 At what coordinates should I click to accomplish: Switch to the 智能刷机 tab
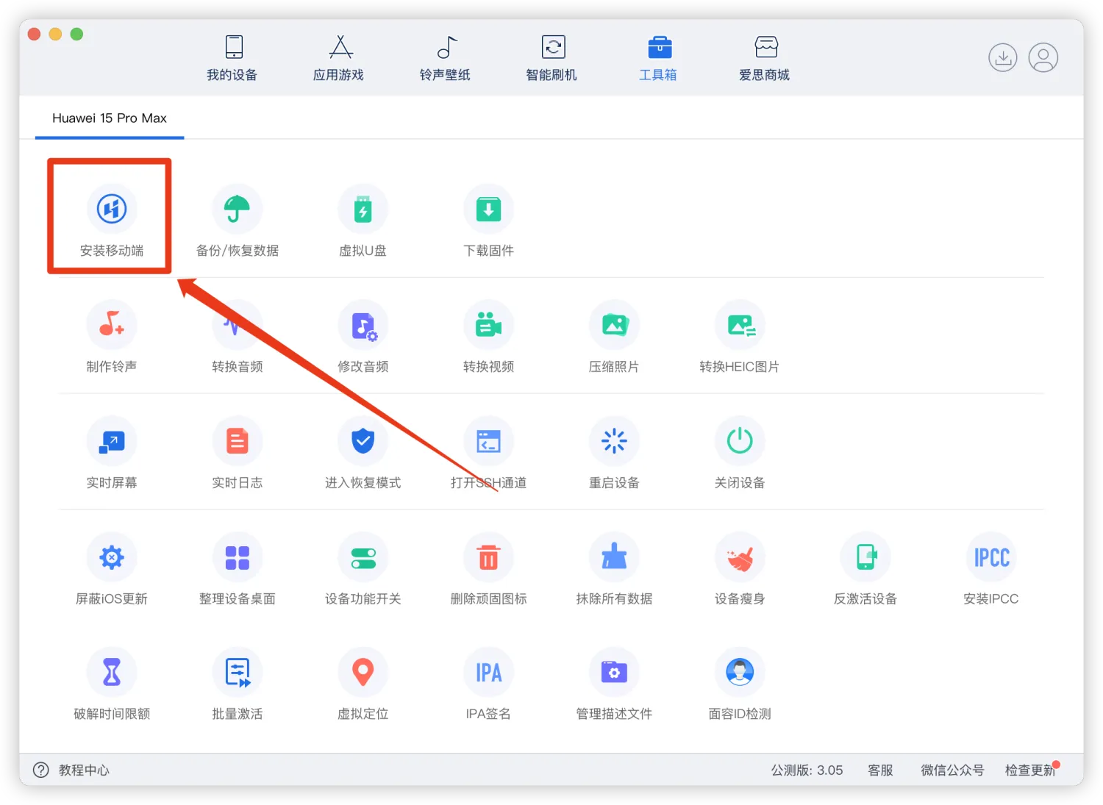click(551, 57)
